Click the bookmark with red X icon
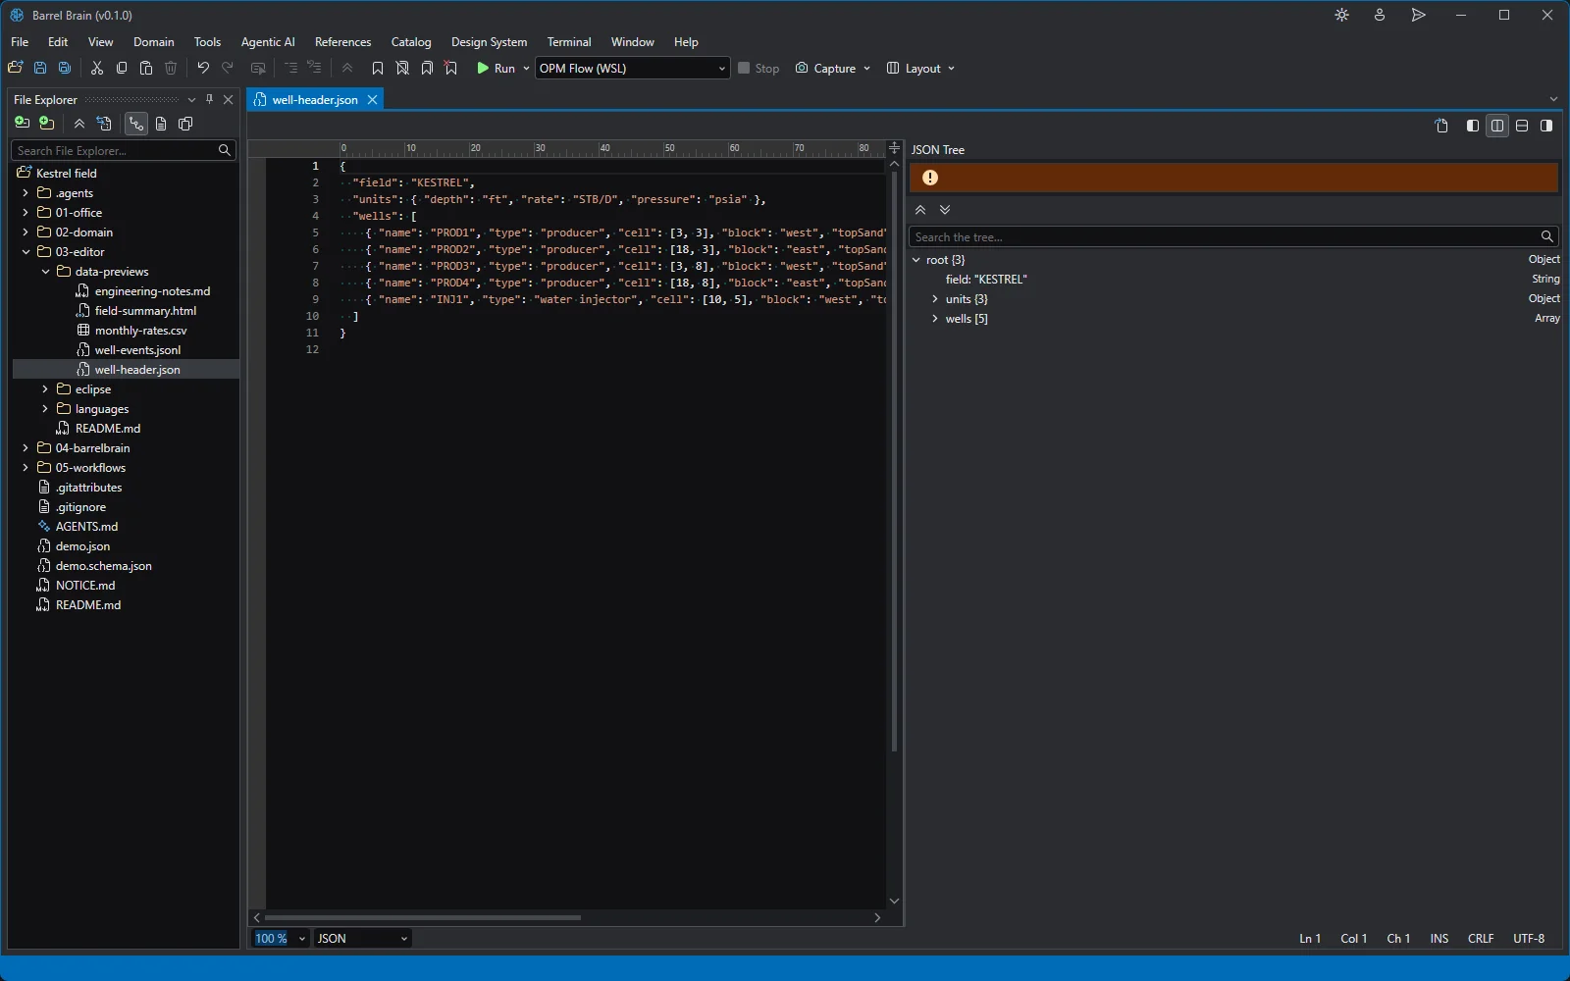The width and height of the screenshot is (1570, 981). point(451,68)
